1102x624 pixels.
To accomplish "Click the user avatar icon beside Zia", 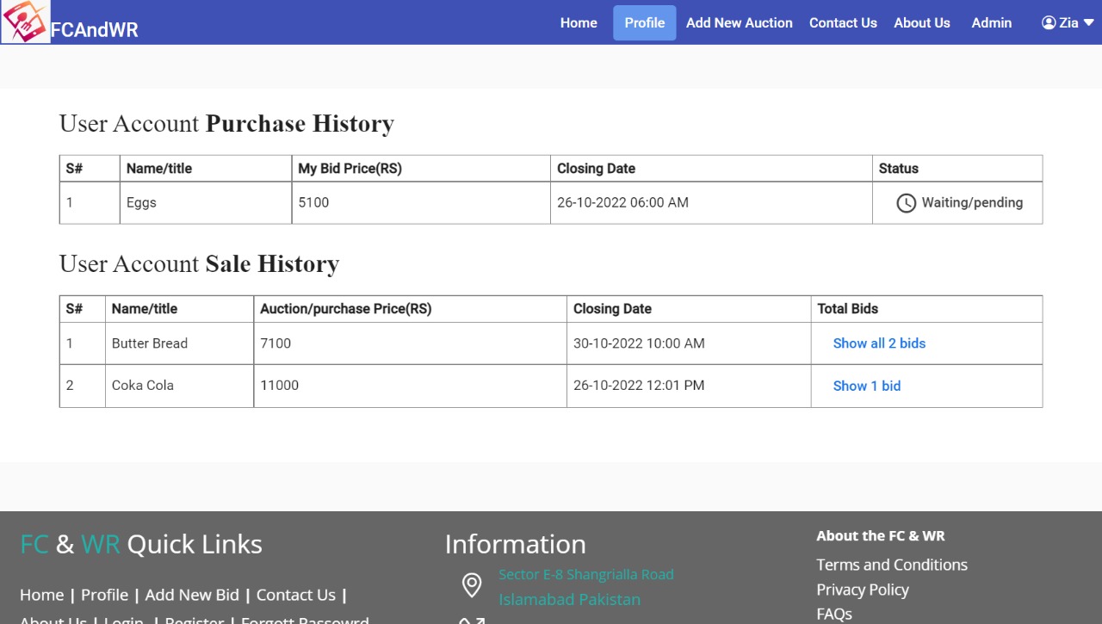I will [1049, 23].
